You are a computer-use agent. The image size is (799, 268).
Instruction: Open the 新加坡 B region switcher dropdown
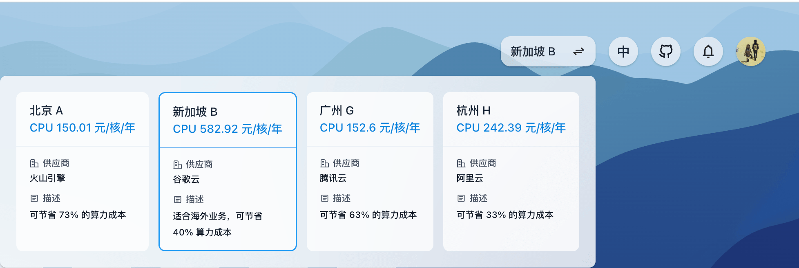point(533,51)
